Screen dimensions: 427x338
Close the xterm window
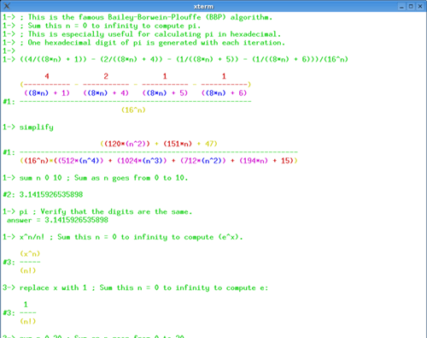point(420,6)
